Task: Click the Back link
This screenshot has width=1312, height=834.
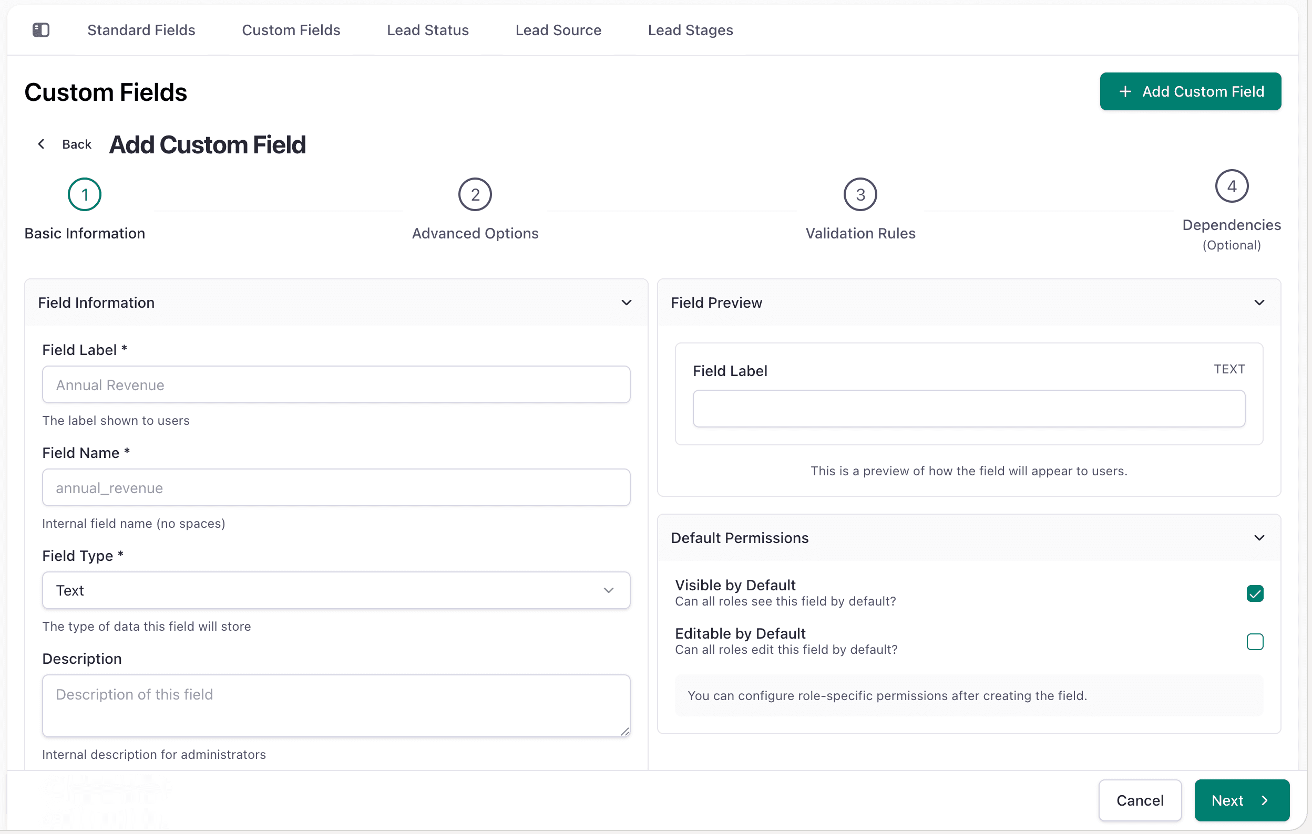Action: (77, 144)
